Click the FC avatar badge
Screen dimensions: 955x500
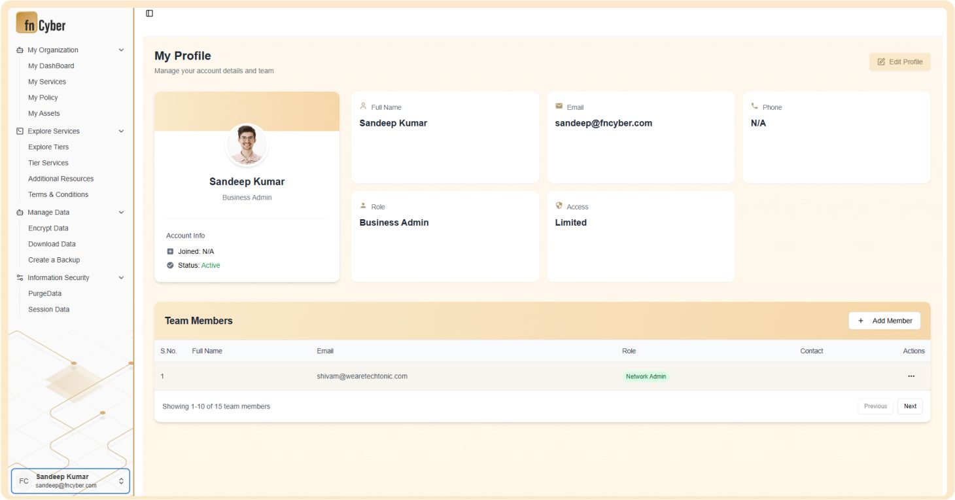[x=24, y=481]
